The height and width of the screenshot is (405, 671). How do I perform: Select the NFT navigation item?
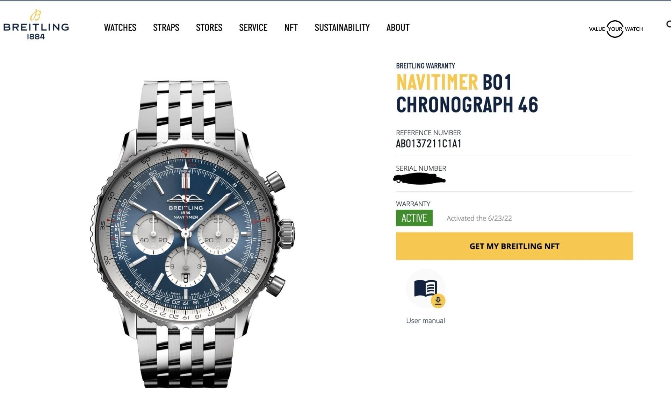pos(291,28)
